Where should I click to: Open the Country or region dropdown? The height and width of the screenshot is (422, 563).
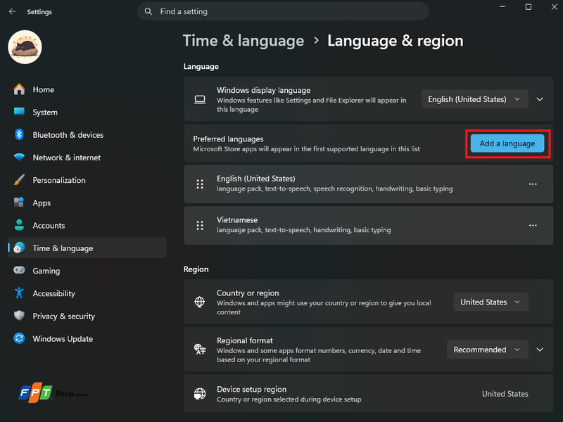(491, 302)
